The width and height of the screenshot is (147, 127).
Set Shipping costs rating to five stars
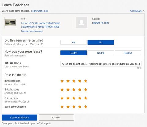coord(85,90)
